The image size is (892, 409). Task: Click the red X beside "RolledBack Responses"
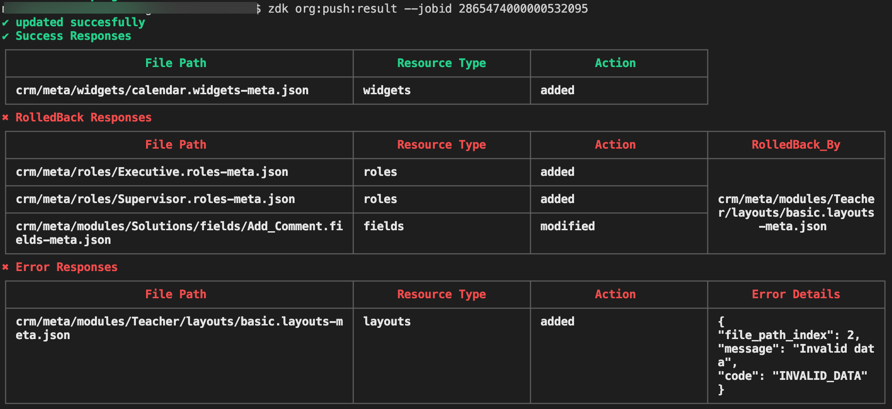(5, 118)
